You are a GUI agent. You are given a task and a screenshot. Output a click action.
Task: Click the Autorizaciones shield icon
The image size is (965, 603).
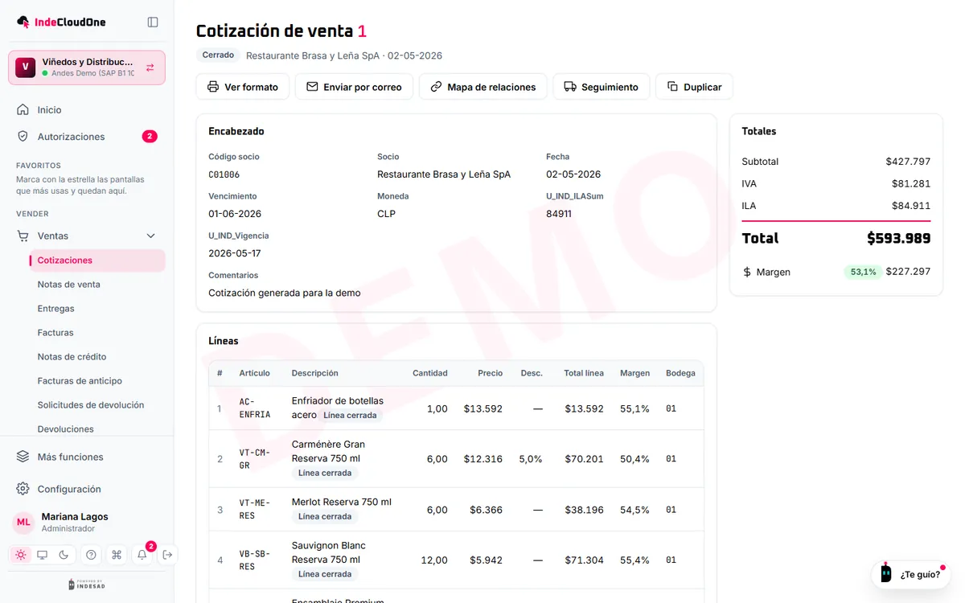(23, 137)
